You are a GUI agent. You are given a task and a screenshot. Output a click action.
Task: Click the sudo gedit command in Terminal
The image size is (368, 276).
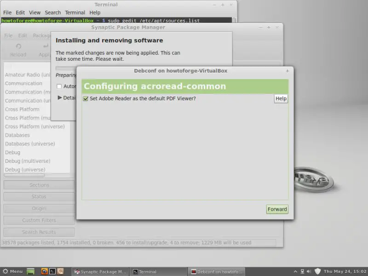pyautogui.click(x=154, y=21)
